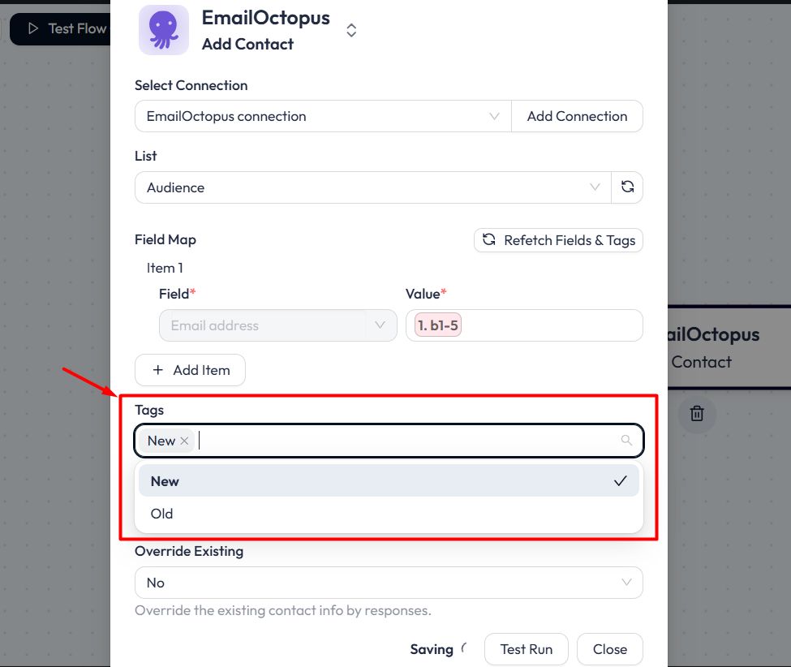Click the Test Run button
The height and width of the screenshot is (667, 791).
tap(526, 649)
